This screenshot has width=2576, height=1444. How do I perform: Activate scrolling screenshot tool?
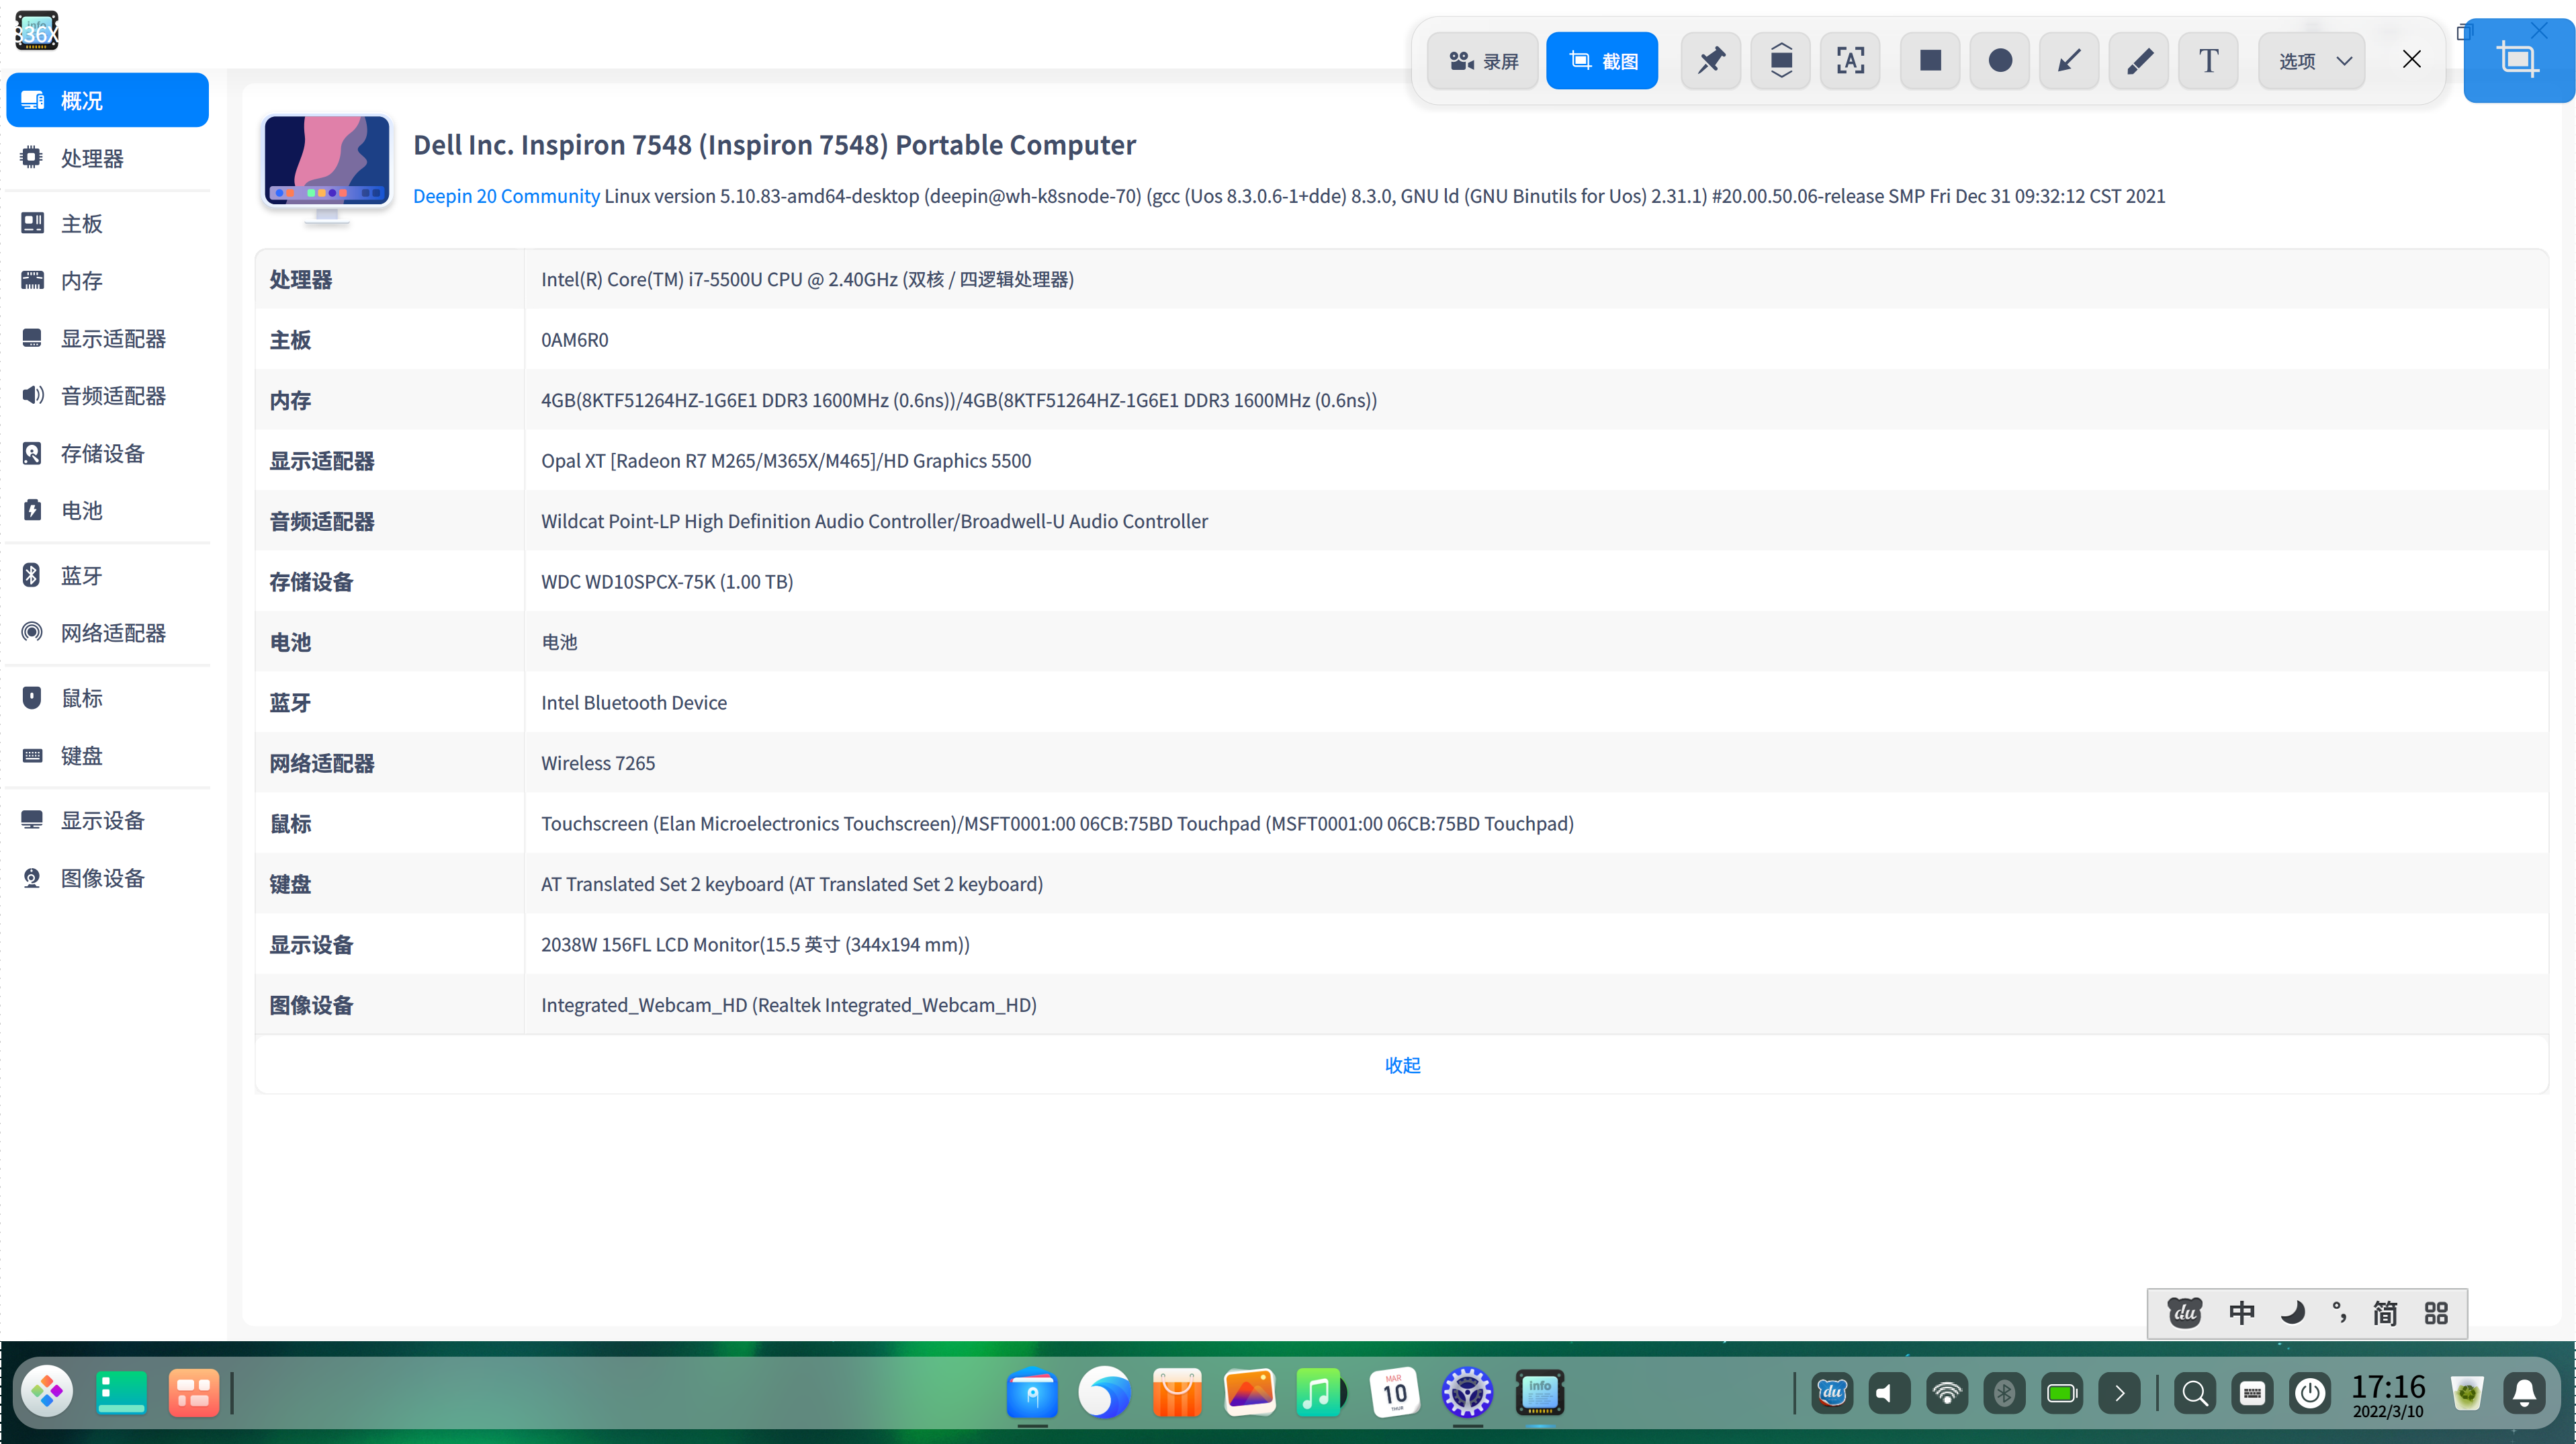click(x=1781, y=61)
